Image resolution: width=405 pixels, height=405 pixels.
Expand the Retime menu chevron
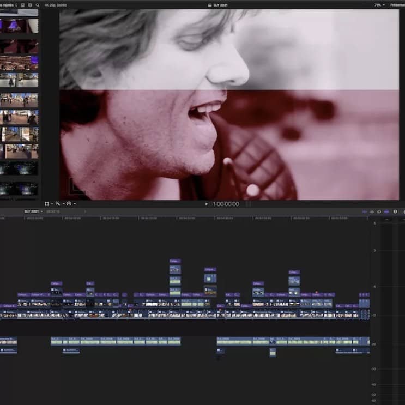75,204
